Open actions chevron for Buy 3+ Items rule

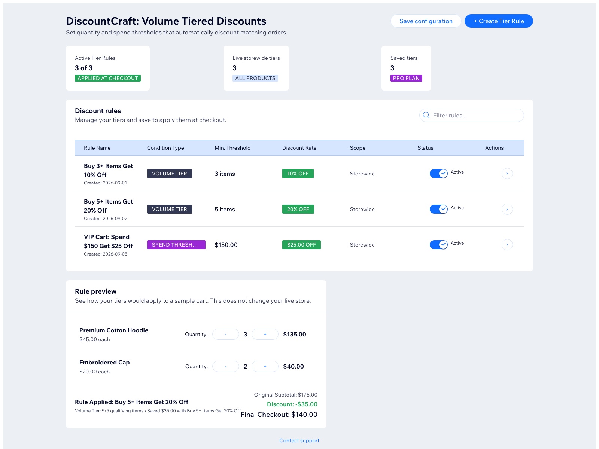[507, 174]
